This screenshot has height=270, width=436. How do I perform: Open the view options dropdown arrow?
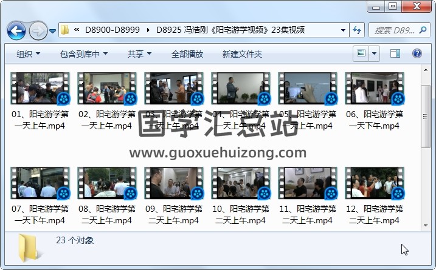pyautogui.click(x=373, y=53)
